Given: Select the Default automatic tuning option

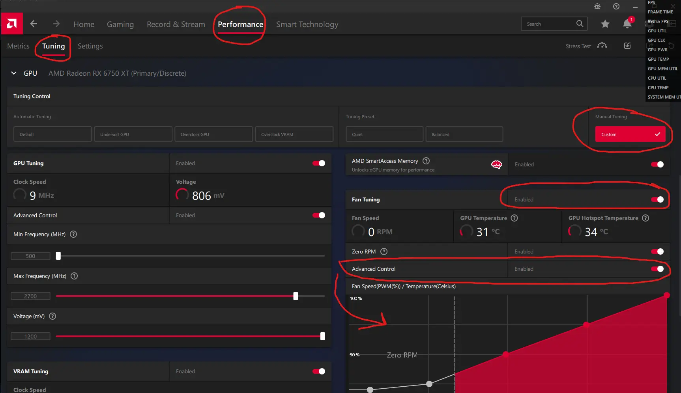Looking at the screenshot, I should tap(52, 134).
